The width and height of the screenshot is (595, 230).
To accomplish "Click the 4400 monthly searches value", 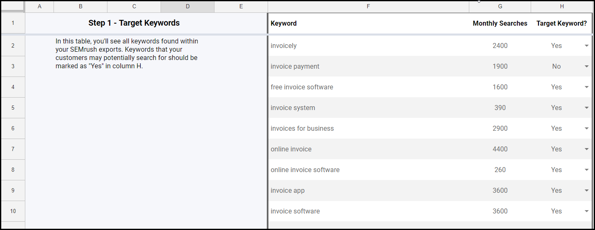I will [x=500, y=149].
